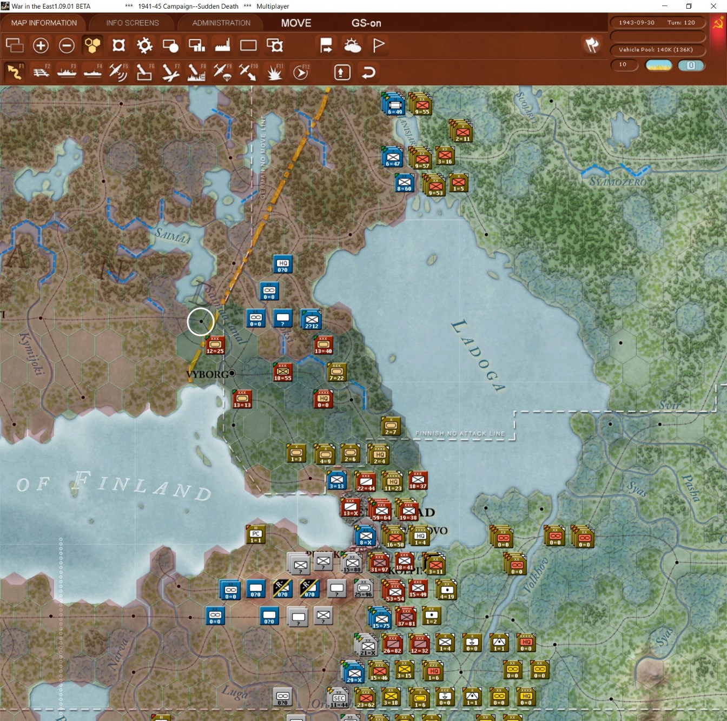Select the F5 air recon mode
The height and width of the screenshot is (721, 727).
coord(118,72)
